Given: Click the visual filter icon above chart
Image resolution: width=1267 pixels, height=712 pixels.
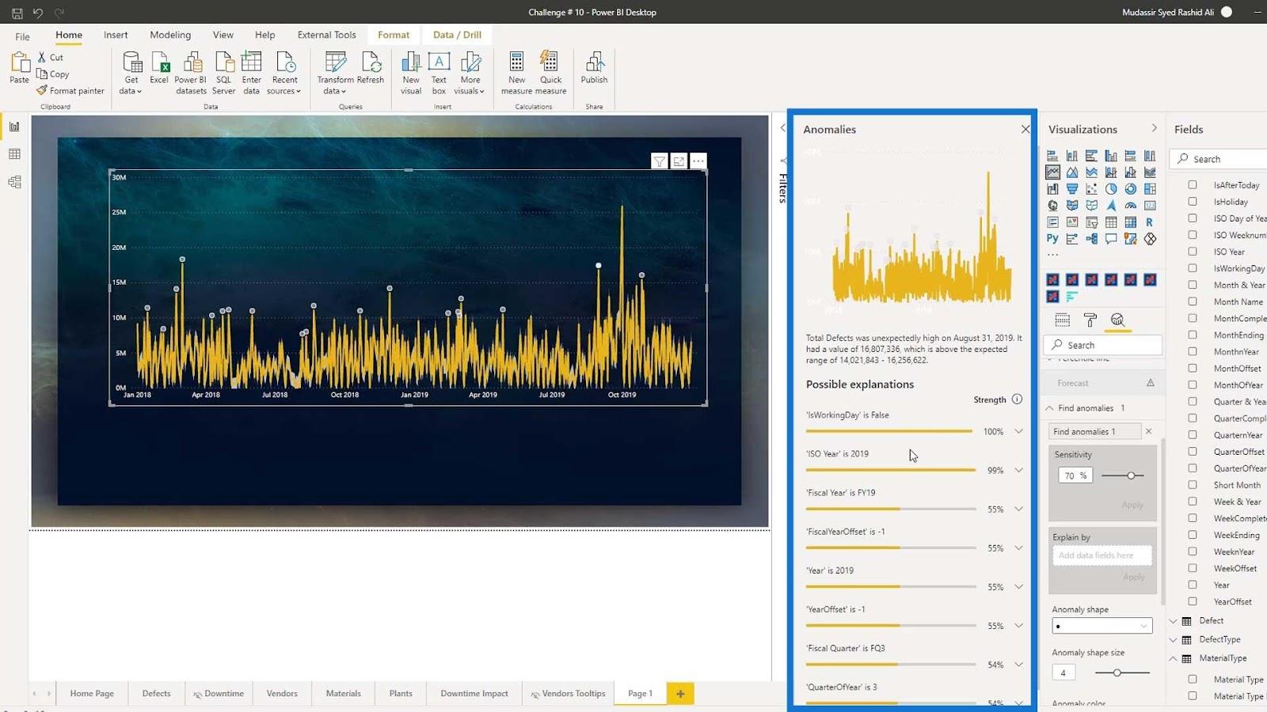Looking at the screenshot, I should 659,161.
